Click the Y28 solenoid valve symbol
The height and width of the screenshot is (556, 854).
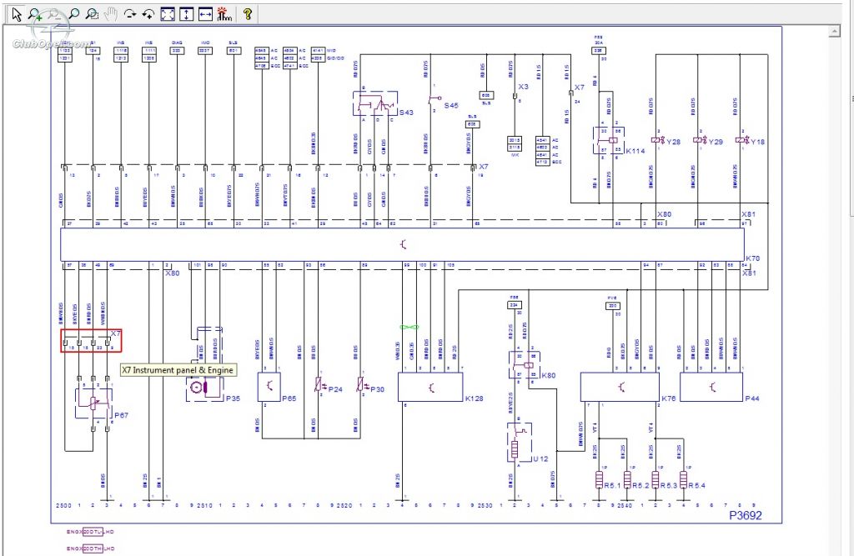pos(658,141)
